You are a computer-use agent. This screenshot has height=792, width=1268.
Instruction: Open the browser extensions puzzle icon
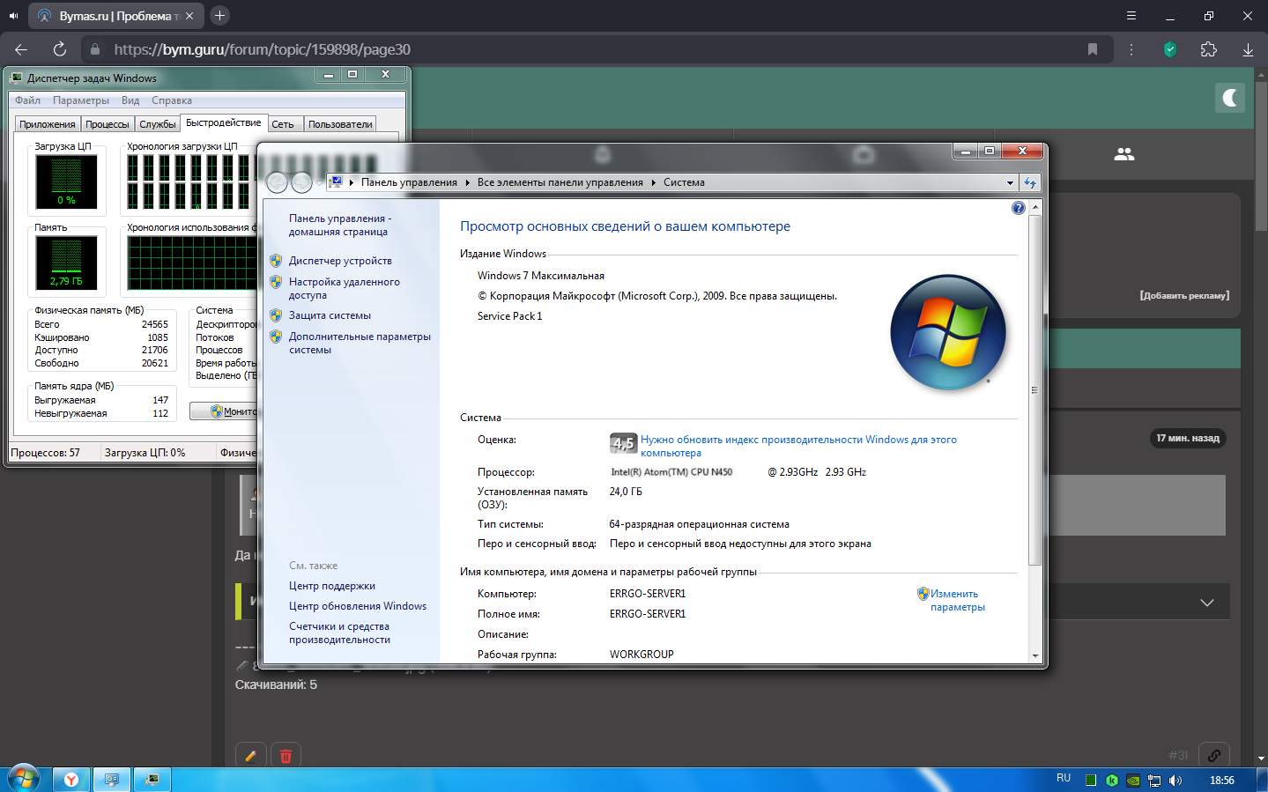[1208, 49]
